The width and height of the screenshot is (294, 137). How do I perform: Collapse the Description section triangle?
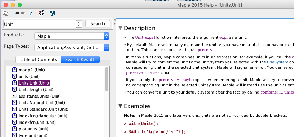tap(120, 28)
